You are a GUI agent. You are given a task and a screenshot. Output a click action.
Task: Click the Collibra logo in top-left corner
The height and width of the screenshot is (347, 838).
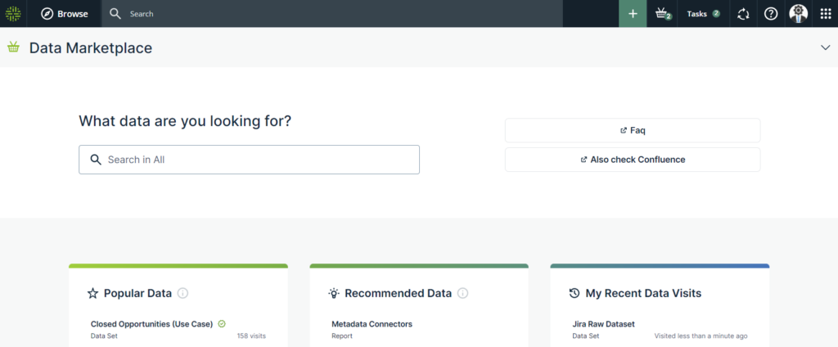click(13, 14)
